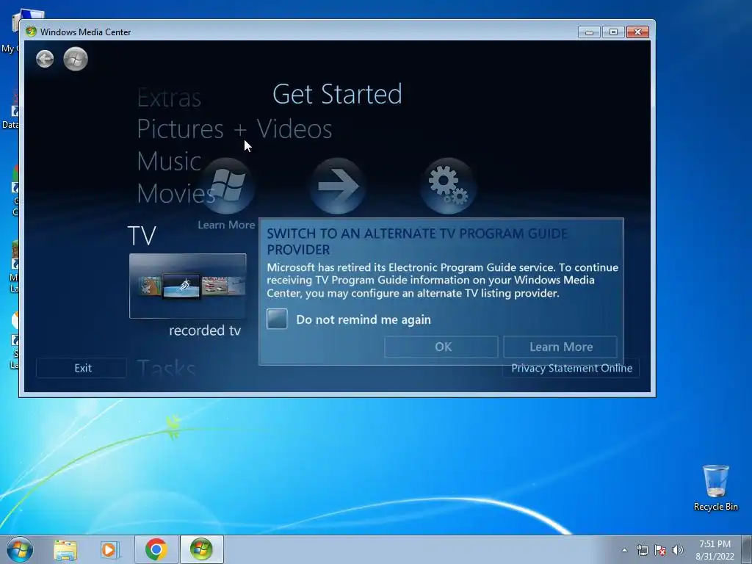This screenshot has height=564, width=752.
Task: Open the recorded tv thumbnail
Action: click(x=187, y=286)
